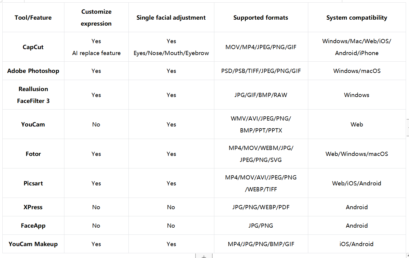409x258 pixels.
Task: Select the Tool/Feature header cell
Action: 33,18
